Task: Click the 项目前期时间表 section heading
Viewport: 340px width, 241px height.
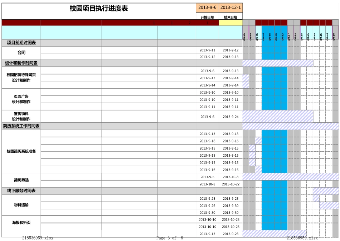Action: point(21,43)
